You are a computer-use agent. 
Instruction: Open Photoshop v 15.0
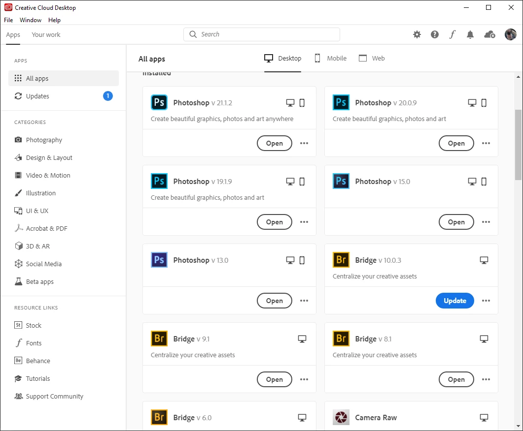[456, 222]
